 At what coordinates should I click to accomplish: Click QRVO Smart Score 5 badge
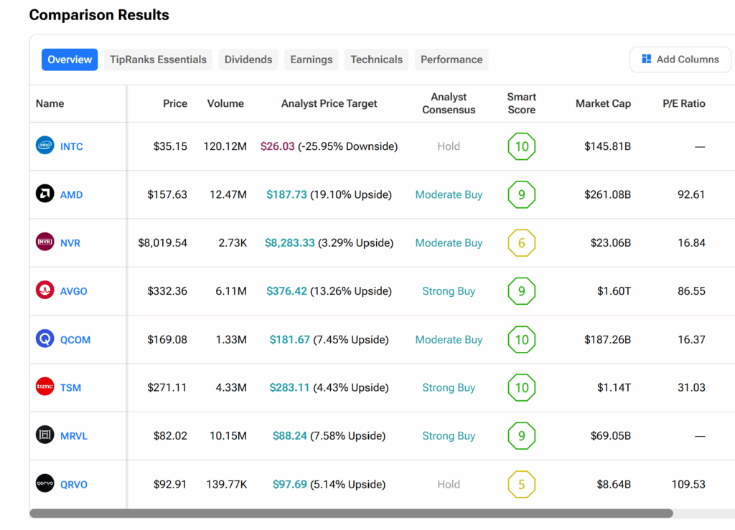pyautogui.click(x=522, y=485)
